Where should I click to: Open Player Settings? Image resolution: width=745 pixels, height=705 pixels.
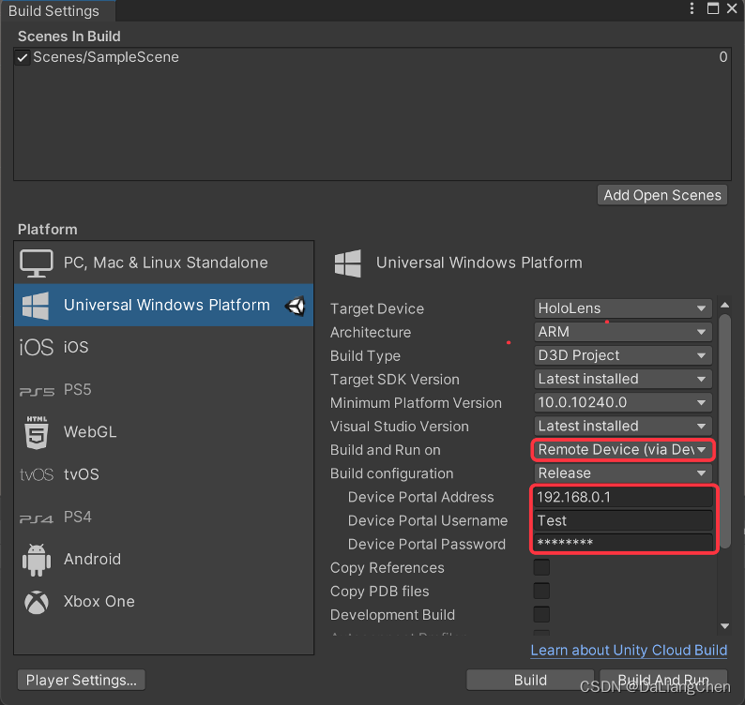[82, 681]
